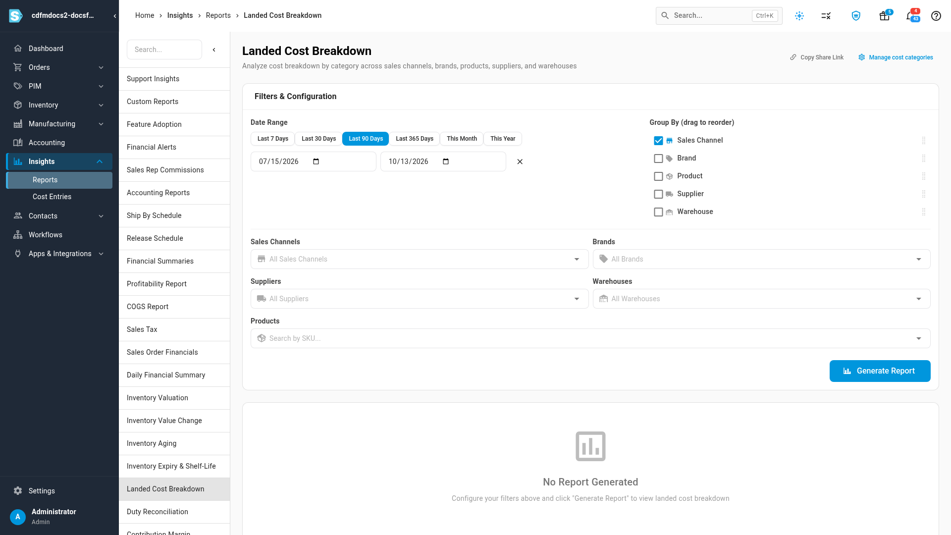Go to Insights in the breadcrumb

pyautogui.click(x=180, y=15)
